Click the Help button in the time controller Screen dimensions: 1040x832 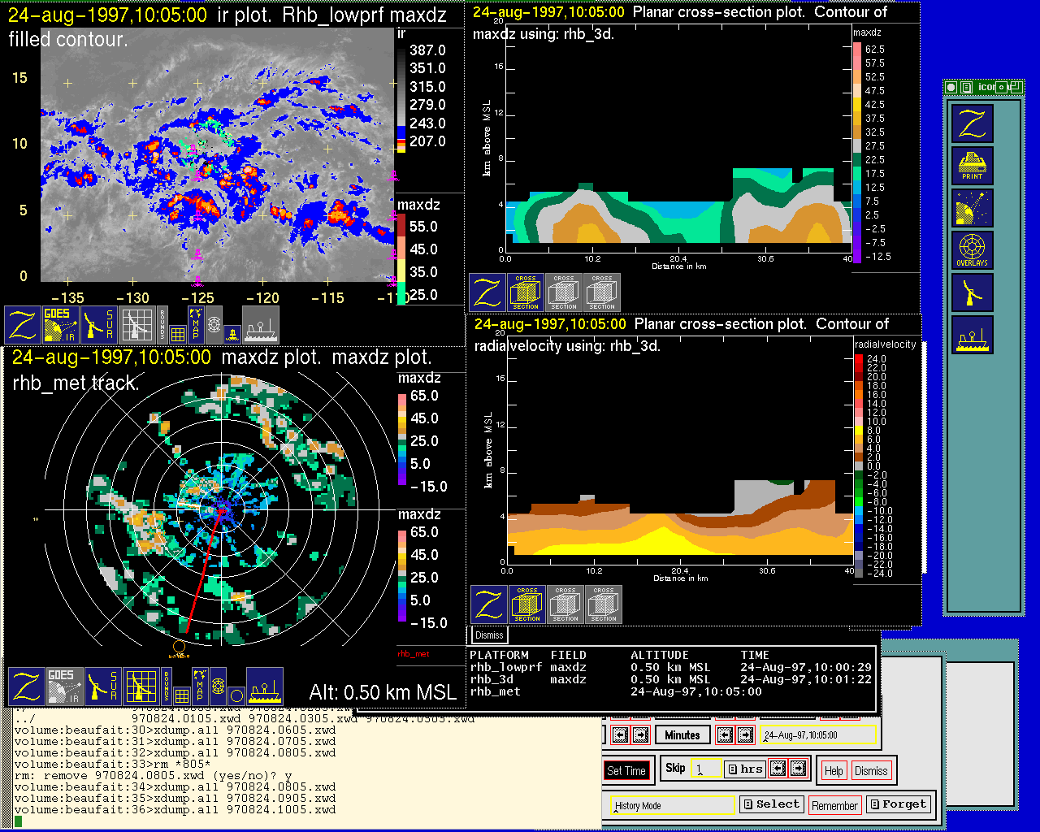pos(834,771)
